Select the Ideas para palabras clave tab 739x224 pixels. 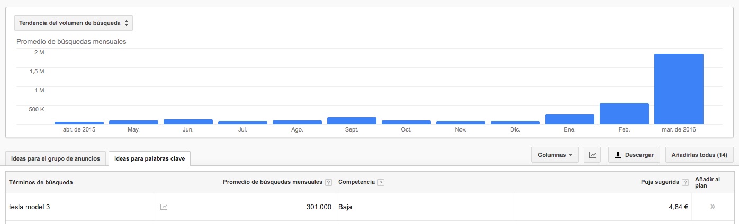pyautogui.click(x=150, y=158)
